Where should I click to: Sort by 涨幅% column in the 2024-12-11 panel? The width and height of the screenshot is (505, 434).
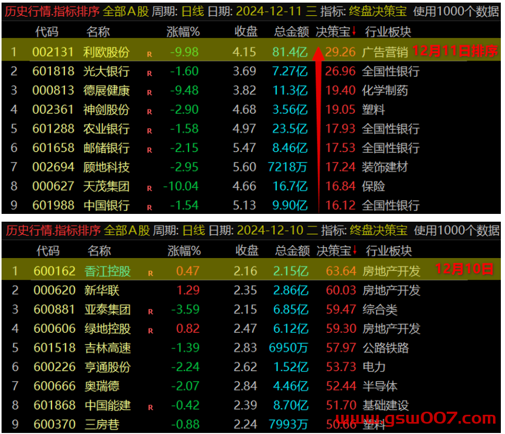pyautogui.click(x=183, y=32)
